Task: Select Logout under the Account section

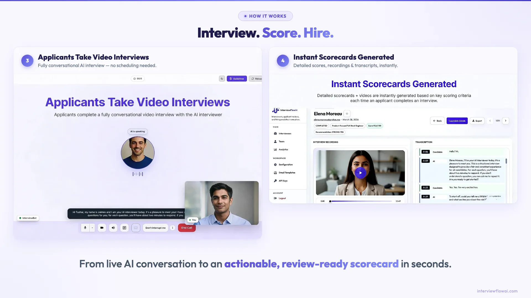Action: point(282,198)
